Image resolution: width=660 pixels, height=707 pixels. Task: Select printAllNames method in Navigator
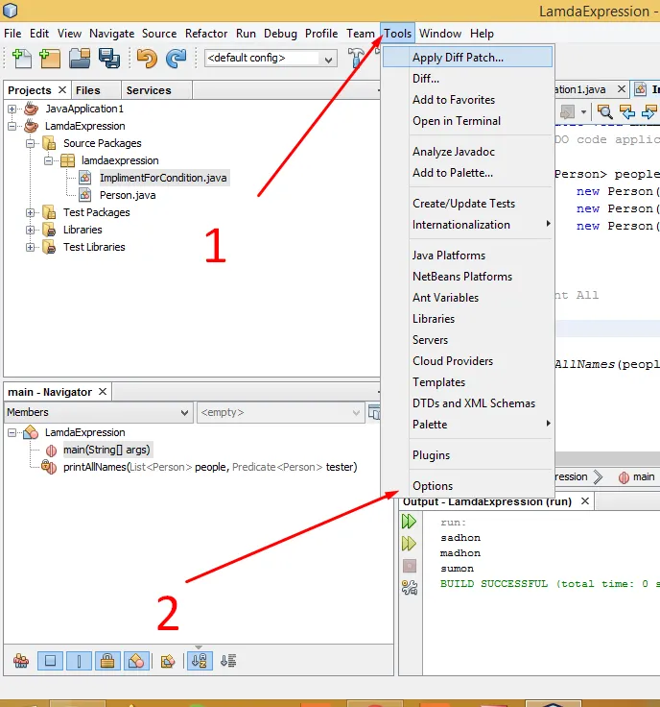210,467
